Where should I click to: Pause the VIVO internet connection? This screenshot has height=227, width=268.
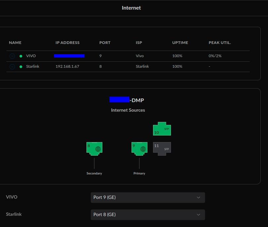click(x=12, y=56)
